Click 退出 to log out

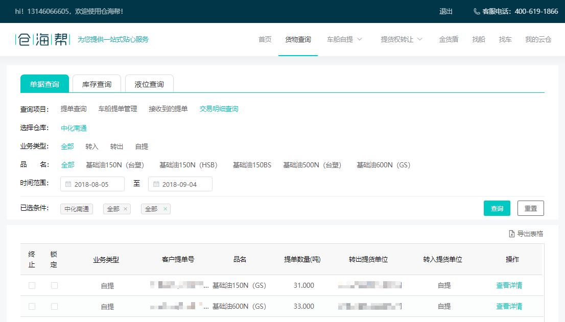pos(446,11)
